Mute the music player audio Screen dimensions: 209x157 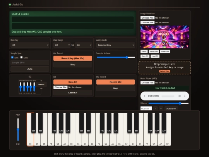pyautogui.click(x=180, y=96)
